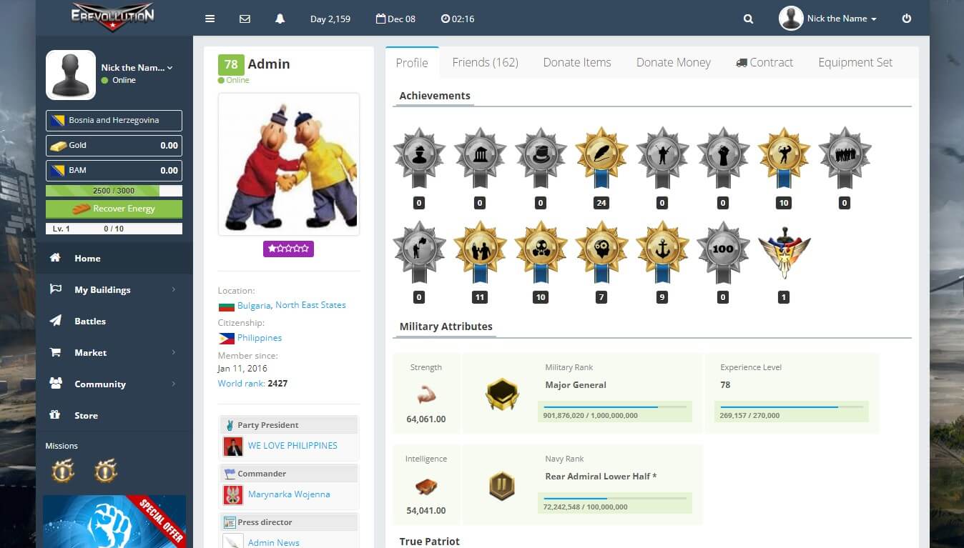Open the Donate Money tab
Screen dimensions: 964x548
pos(673,62)
